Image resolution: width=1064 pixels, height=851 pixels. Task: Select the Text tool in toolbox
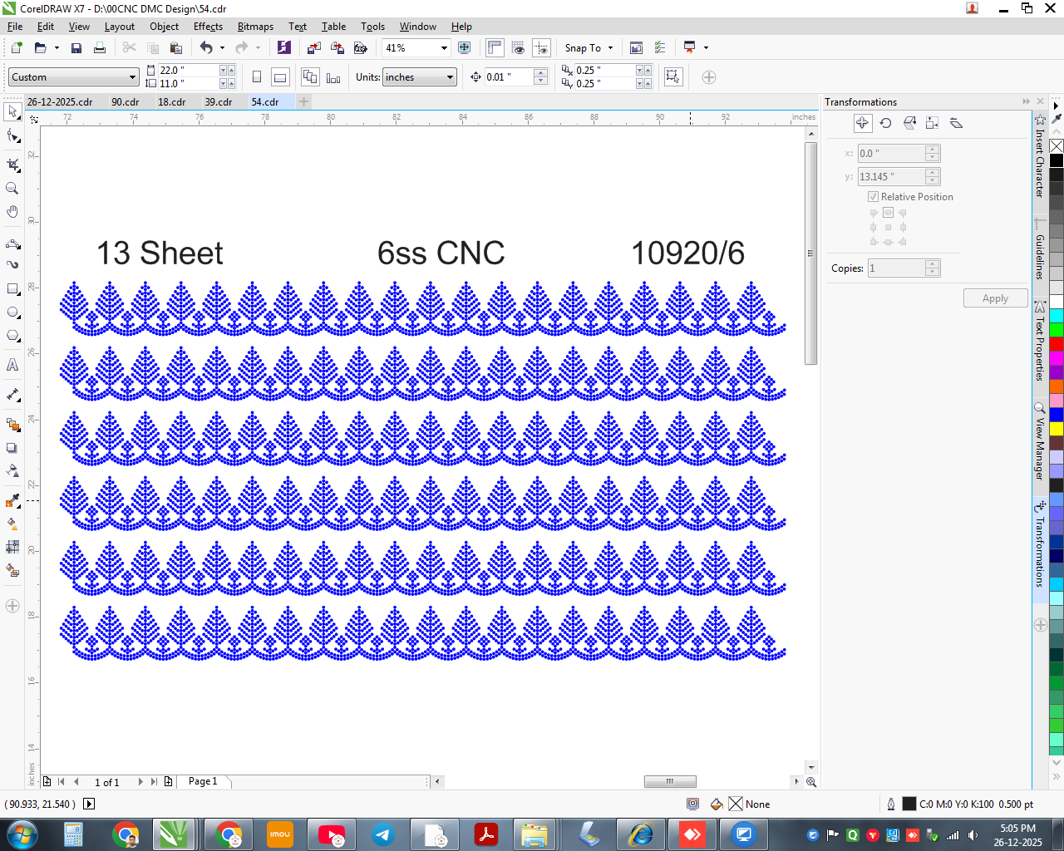pyautogui.click(x=12, y=365)
